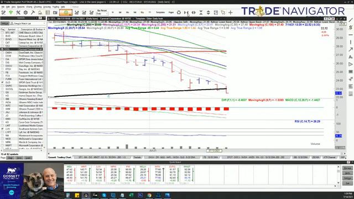Open the Templates toolbar menu
This screenshot has width=354, height=199.
pos(160,12)
